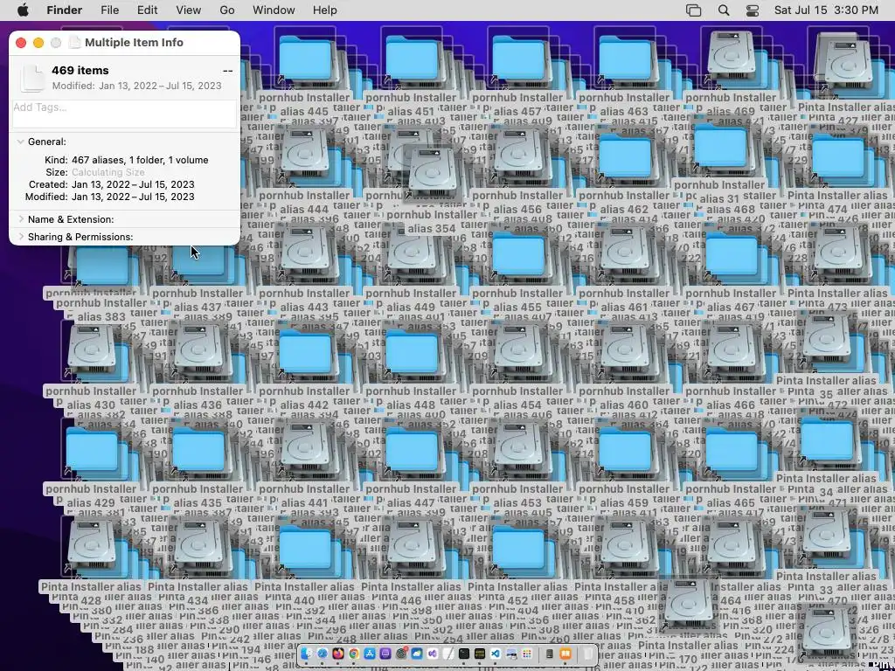895x671 pixels.
Task: Open the Help menu
Action: [x=325, y=10]
